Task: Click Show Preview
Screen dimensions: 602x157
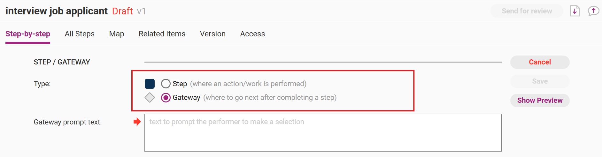Action: (540, 100)
